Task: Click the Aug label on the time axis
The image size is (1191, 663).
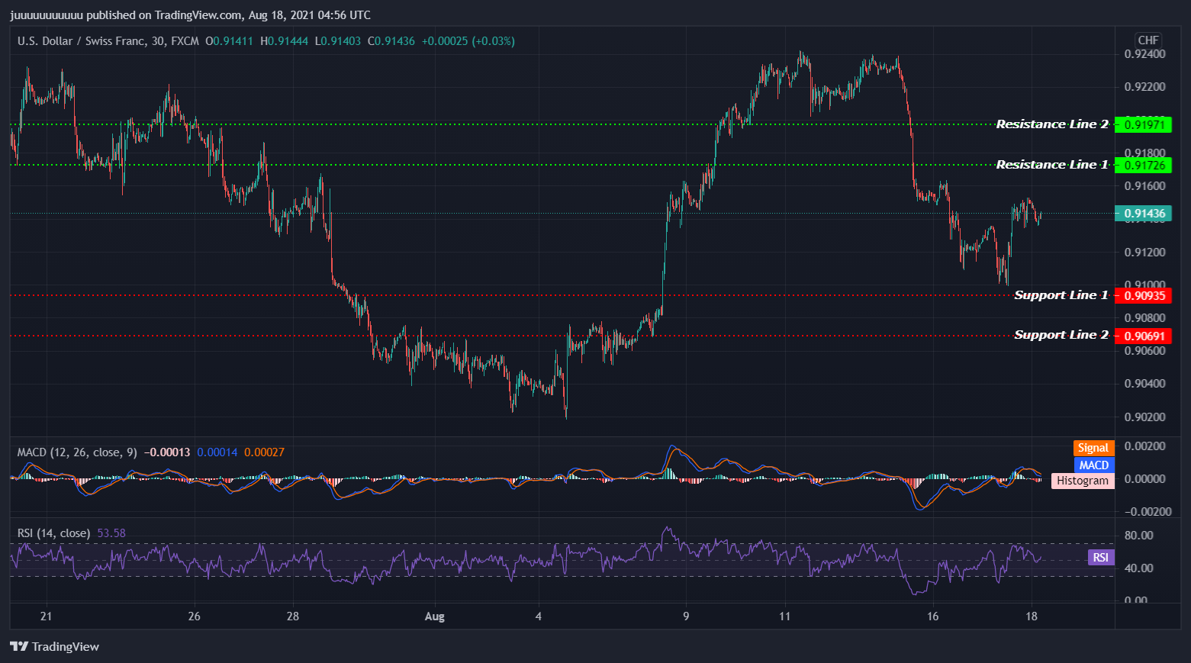Action: [435, 616]
